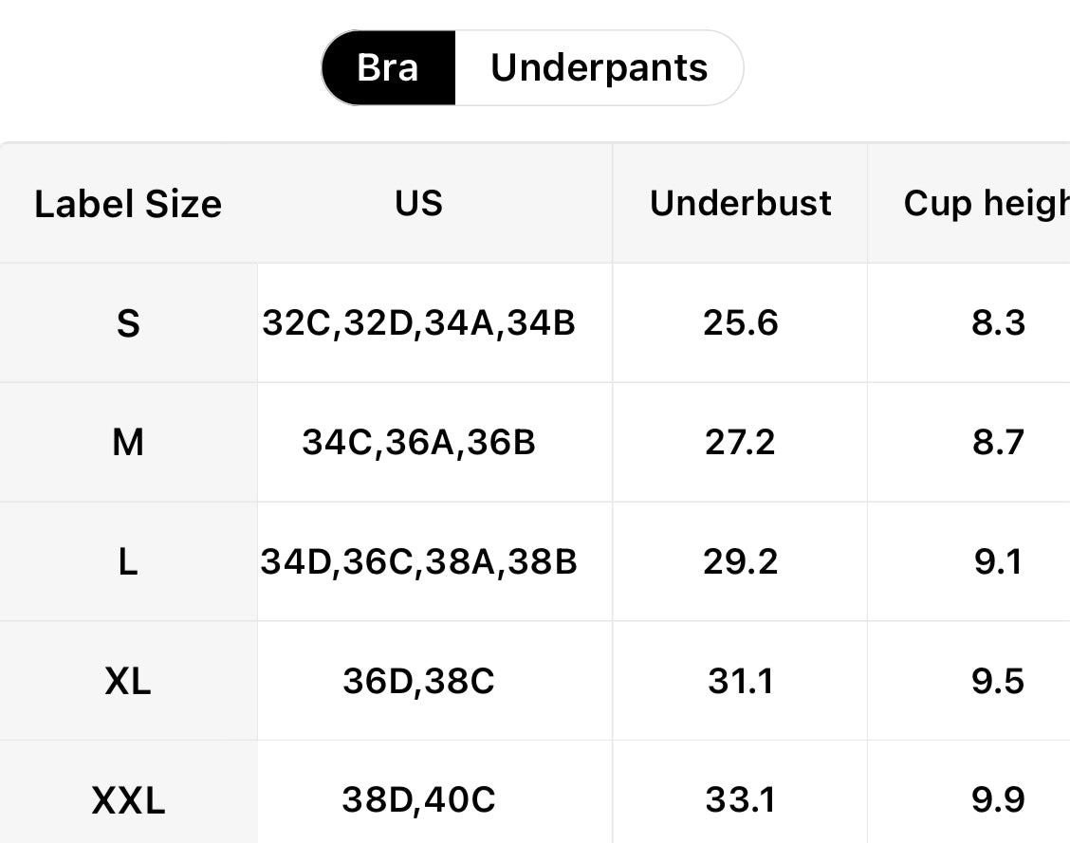Click the 9.5 cup height value
This screenshot has height=843, width=1070.
point(998,681)
